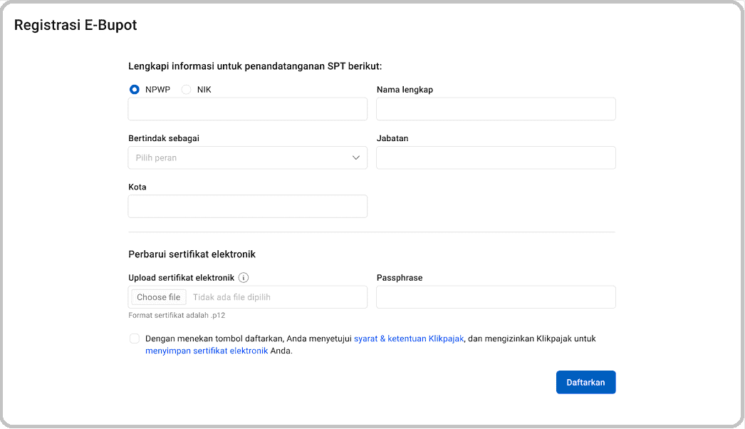Image resolution: width=745 pixels, height=429 pixels.
Task: Open the Bertindak sebagai dropdown
Action: click(248, 157)
